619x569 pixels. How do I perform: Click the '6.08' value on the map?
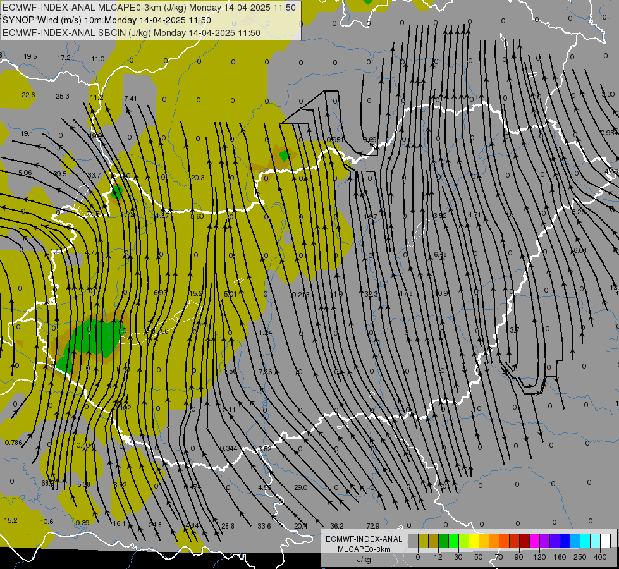click(580, 250)
